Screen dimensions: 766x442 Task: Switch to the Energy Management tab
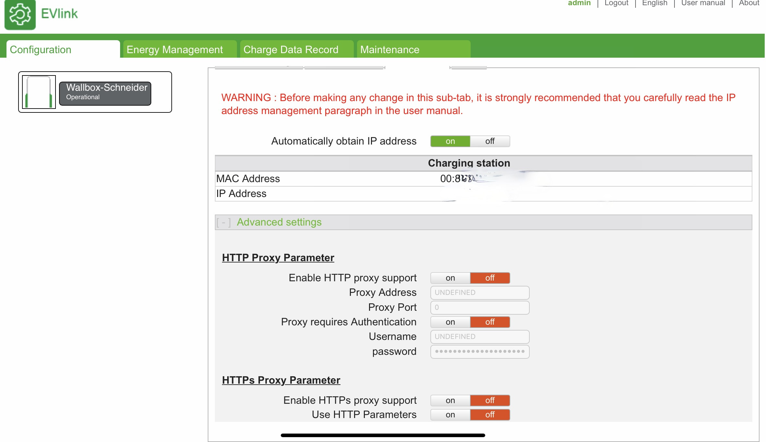pyautogui.click(x=175, y=50)
